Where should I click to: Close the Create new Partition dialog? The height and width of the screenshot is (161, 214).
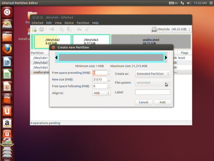53,47
